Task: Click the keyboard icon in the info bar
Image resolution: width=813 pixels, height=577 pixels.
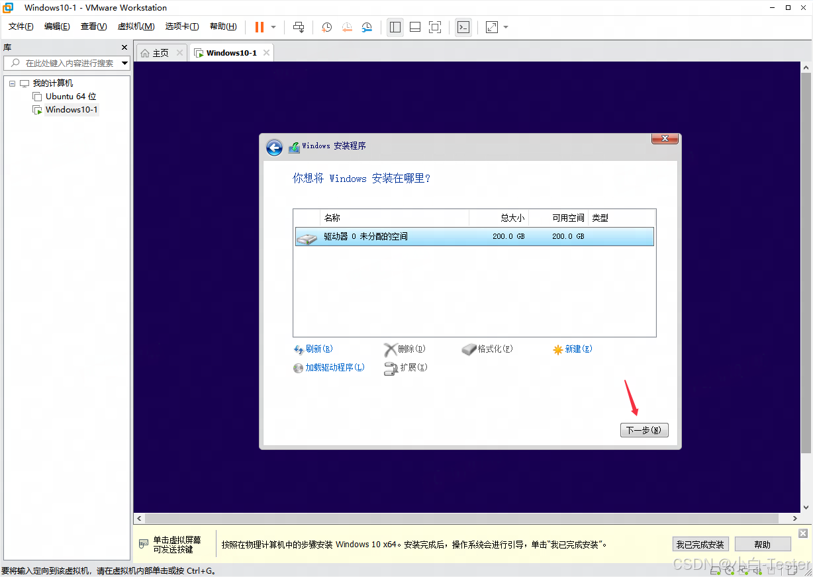Action: pyautogui.click(x=144, y=544)
